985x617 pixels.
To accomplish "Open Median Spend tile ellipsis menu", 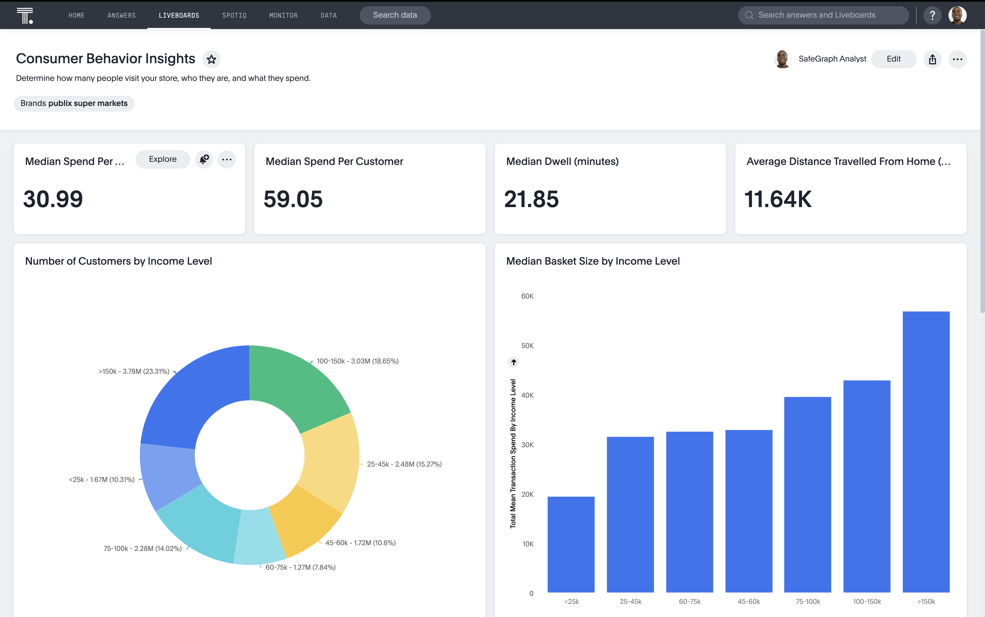I will pyautogui.click(x=227, y=159).
